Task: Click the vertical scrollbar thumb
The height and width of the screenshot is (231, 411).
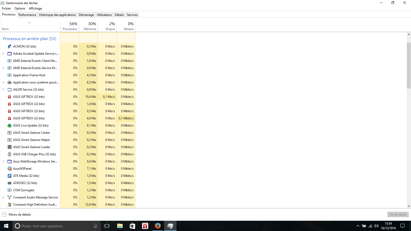Action: pos(409,65)
